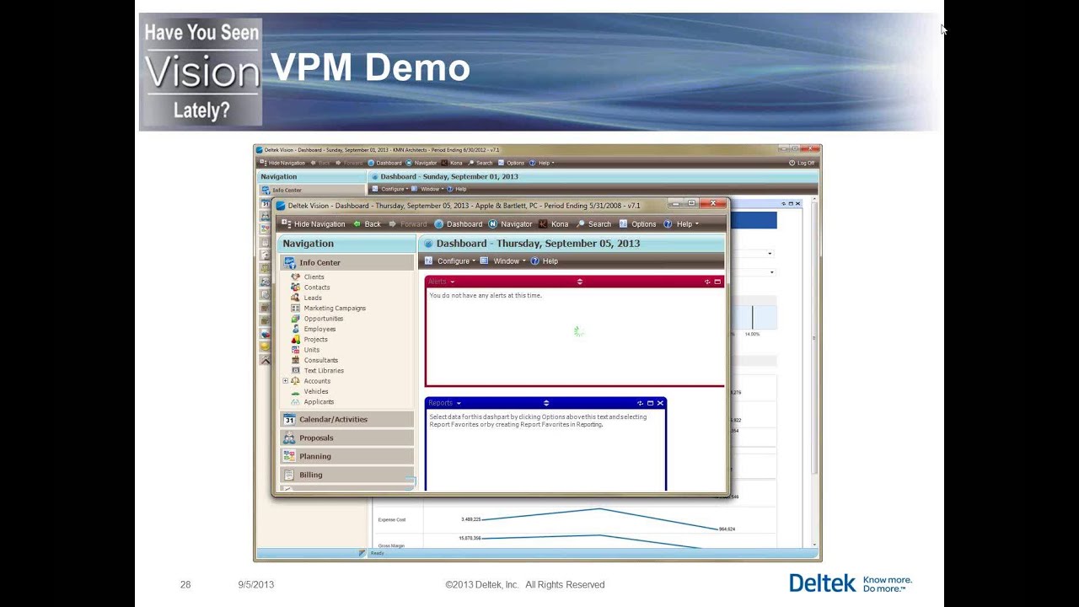The width and height of the screenshot is (1079, 607).
Task: Open Applicants in the navigation list
Action: [x=312, y=401]
